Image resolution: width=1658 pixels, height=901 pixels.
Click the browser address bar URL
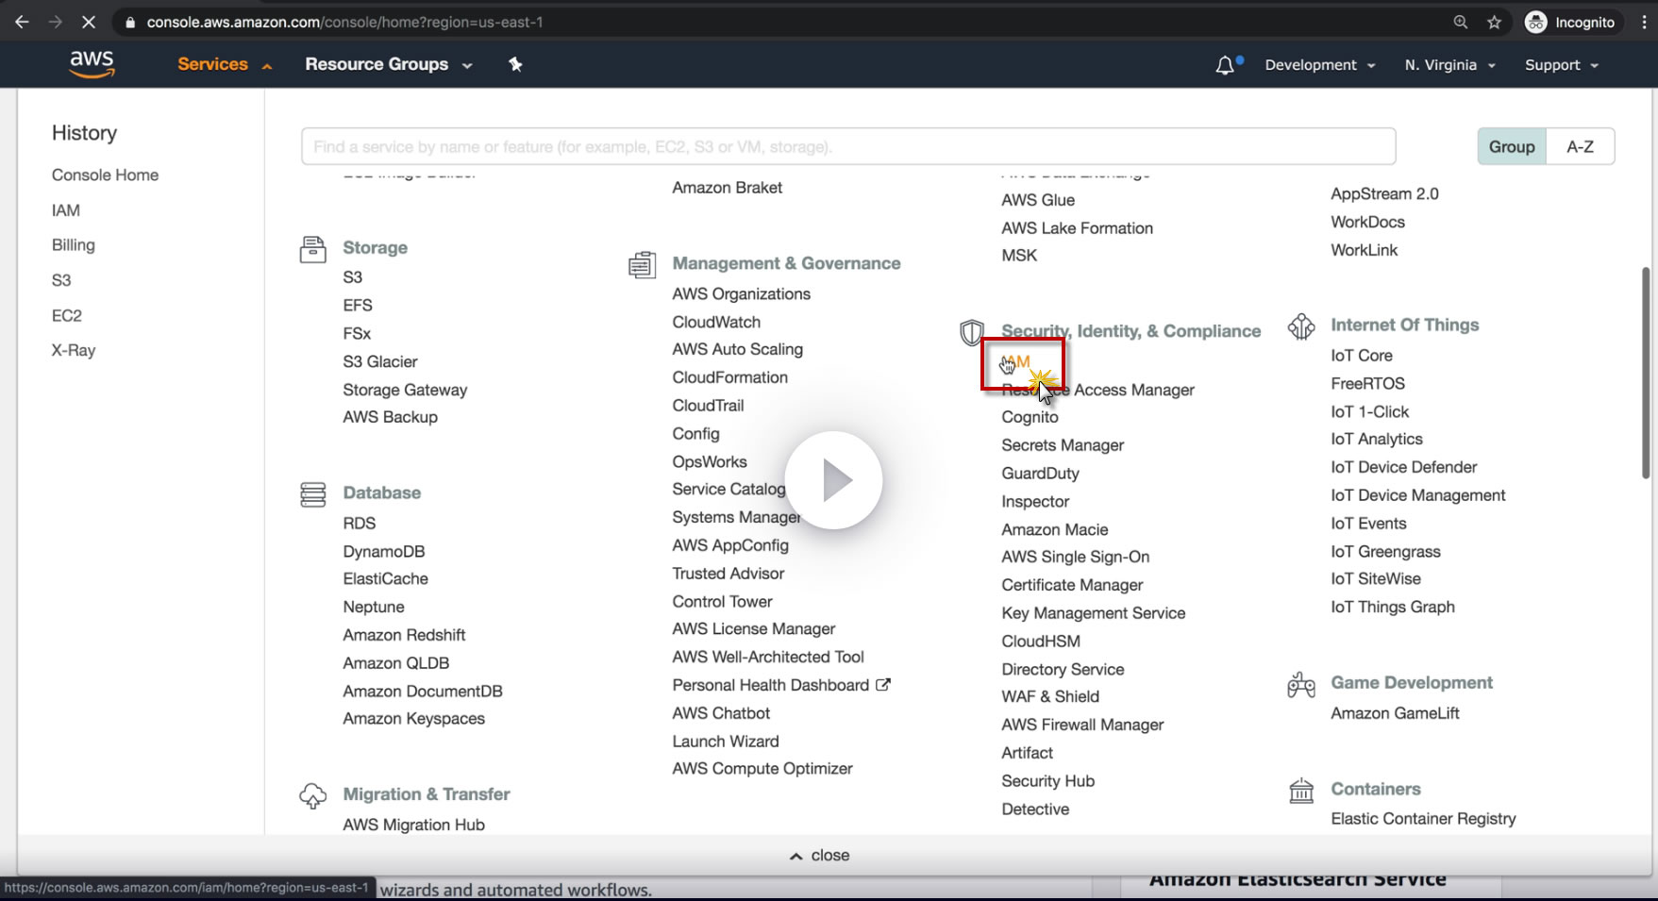coord(344,22)
